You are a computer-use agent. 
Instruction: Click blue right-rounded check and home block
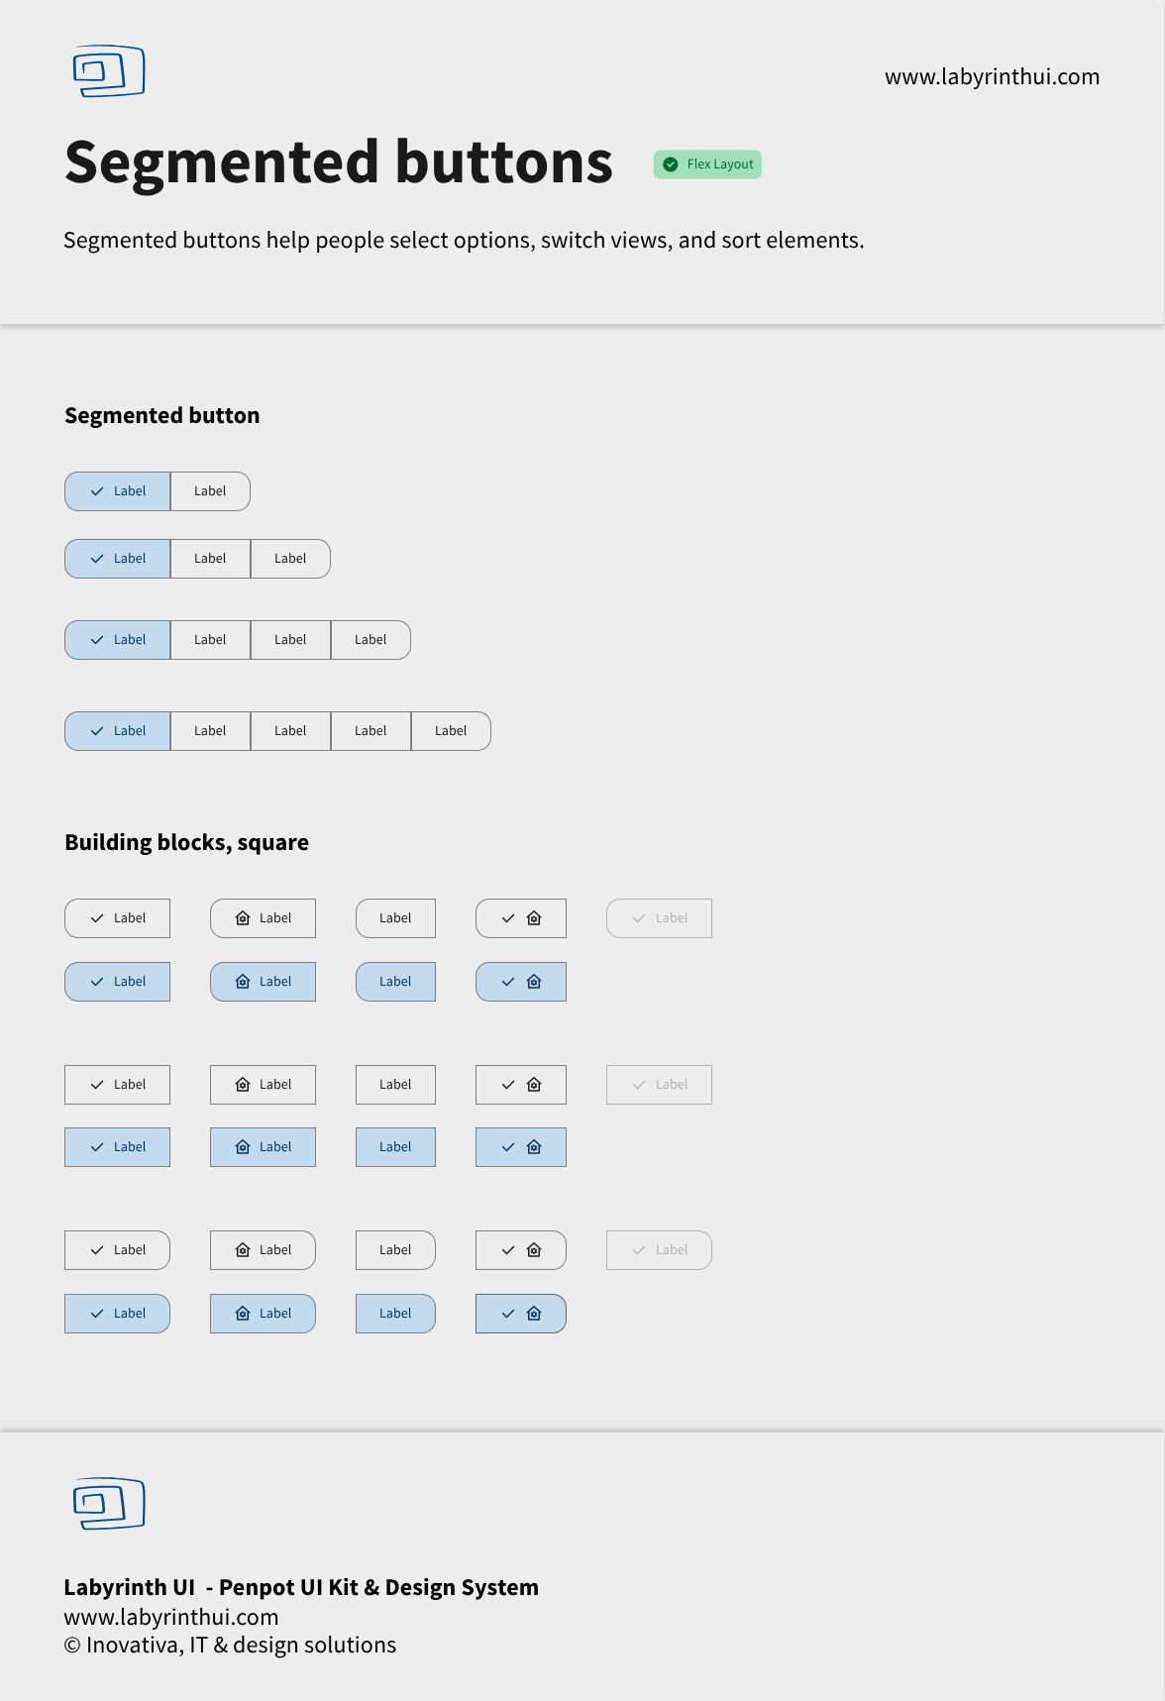[x=521, y=1314]
